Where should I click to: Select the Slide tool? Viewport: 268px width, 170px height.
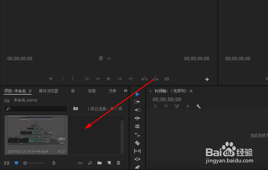(137, 159)
